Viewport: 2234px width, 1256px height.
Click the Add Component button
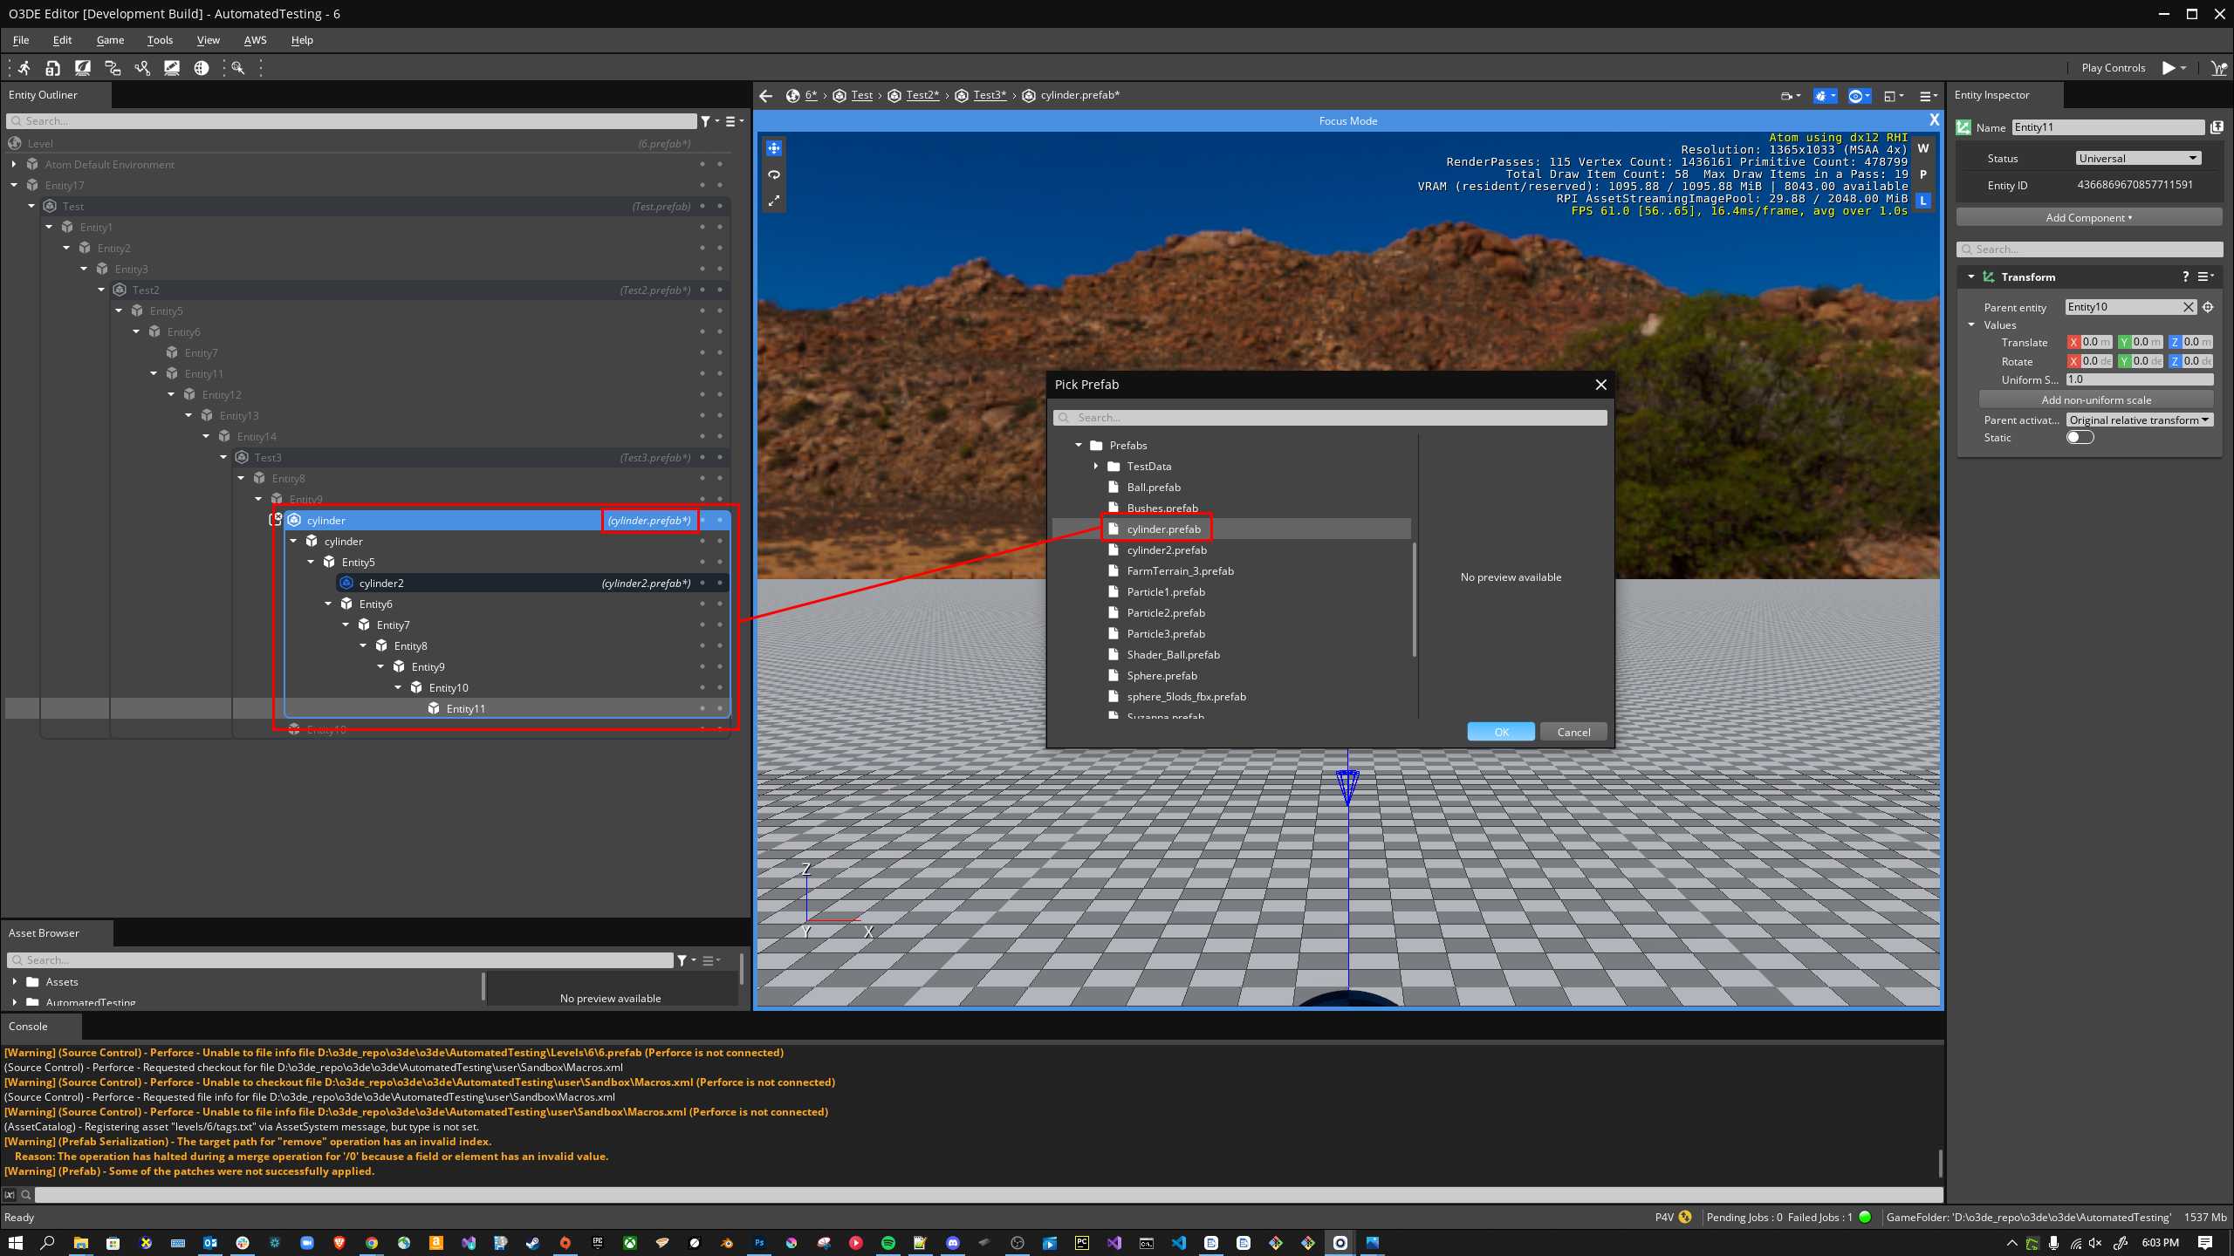(2087, 216)
